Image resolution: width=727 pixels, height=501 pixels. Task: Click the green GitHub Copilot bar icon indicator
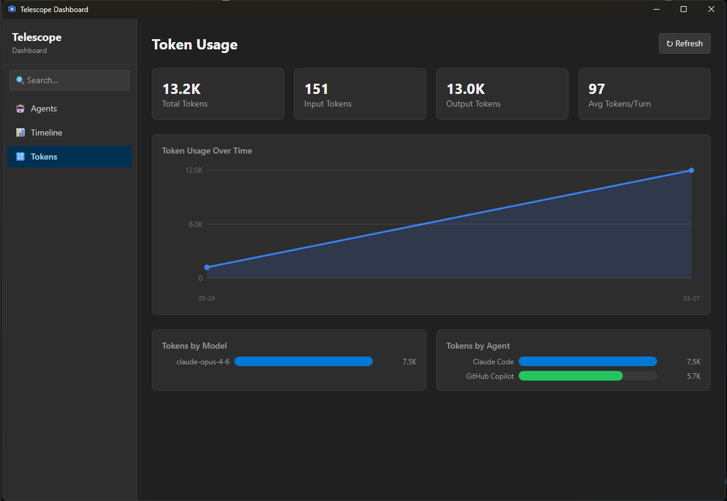pos(570,376)
